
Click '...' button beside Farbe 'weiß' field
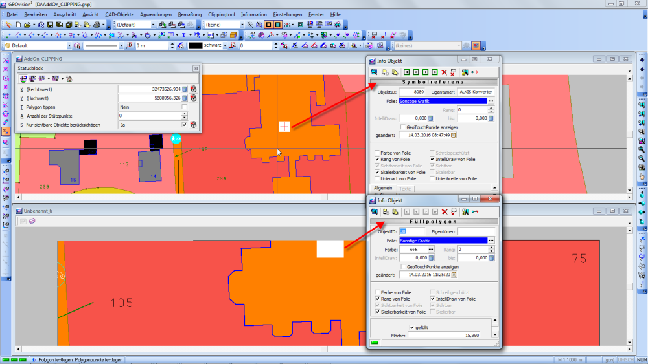[430, 249]
